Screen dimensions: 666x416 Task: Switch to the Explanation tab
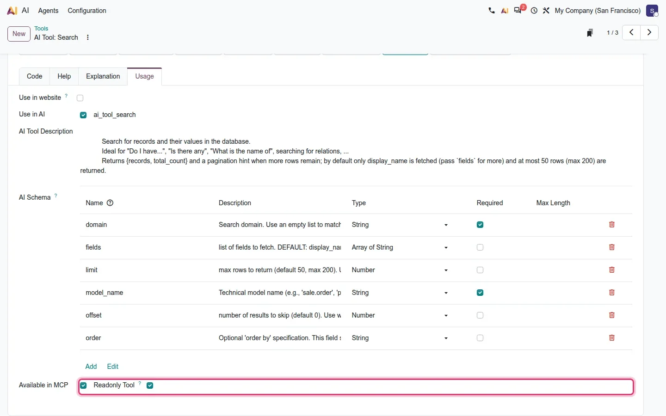tap(103, 76)
